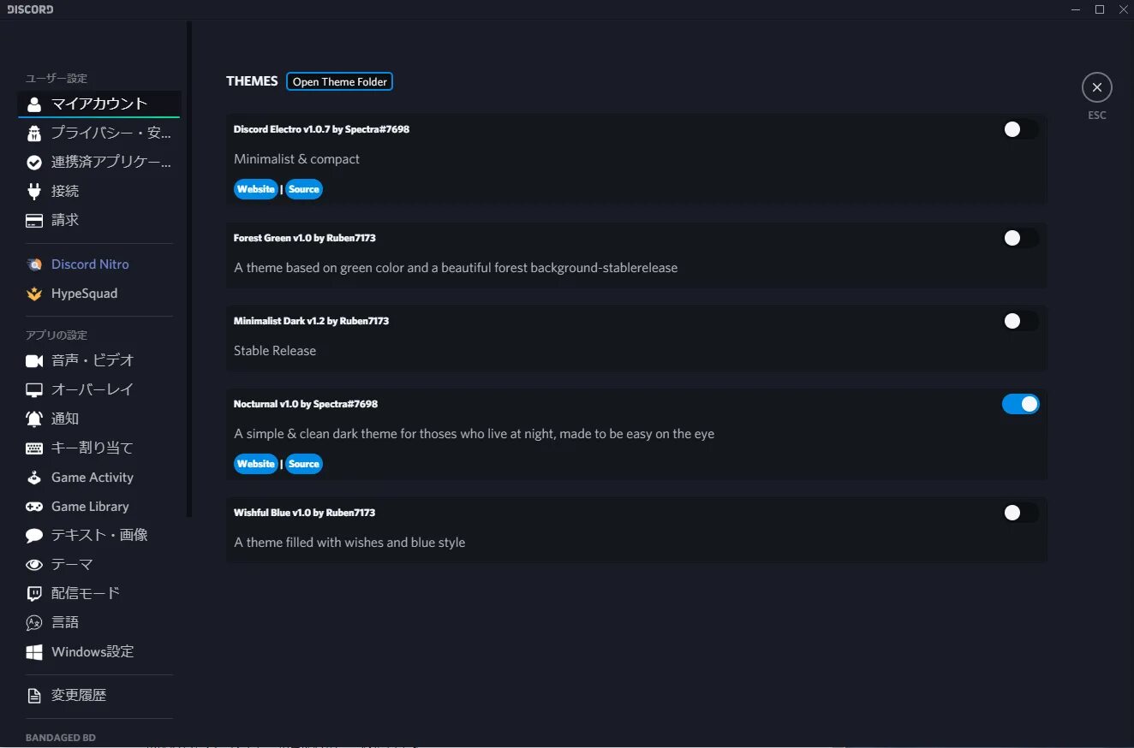Click the 'Minimalist & compact' description text
The height and width of the screenshot is (748, 1134).
click(296, 159)
